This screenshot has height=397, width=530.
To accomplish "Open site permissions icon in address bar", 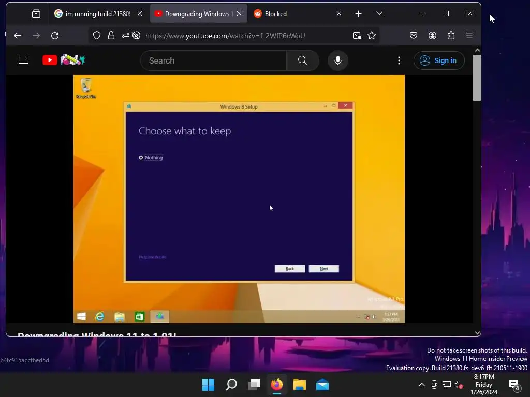I will 126,36.
